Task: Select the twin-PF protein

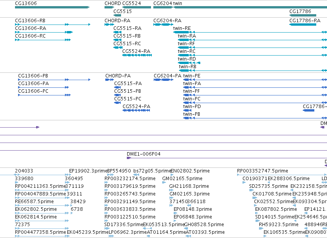Action: (x=191, y=91)
